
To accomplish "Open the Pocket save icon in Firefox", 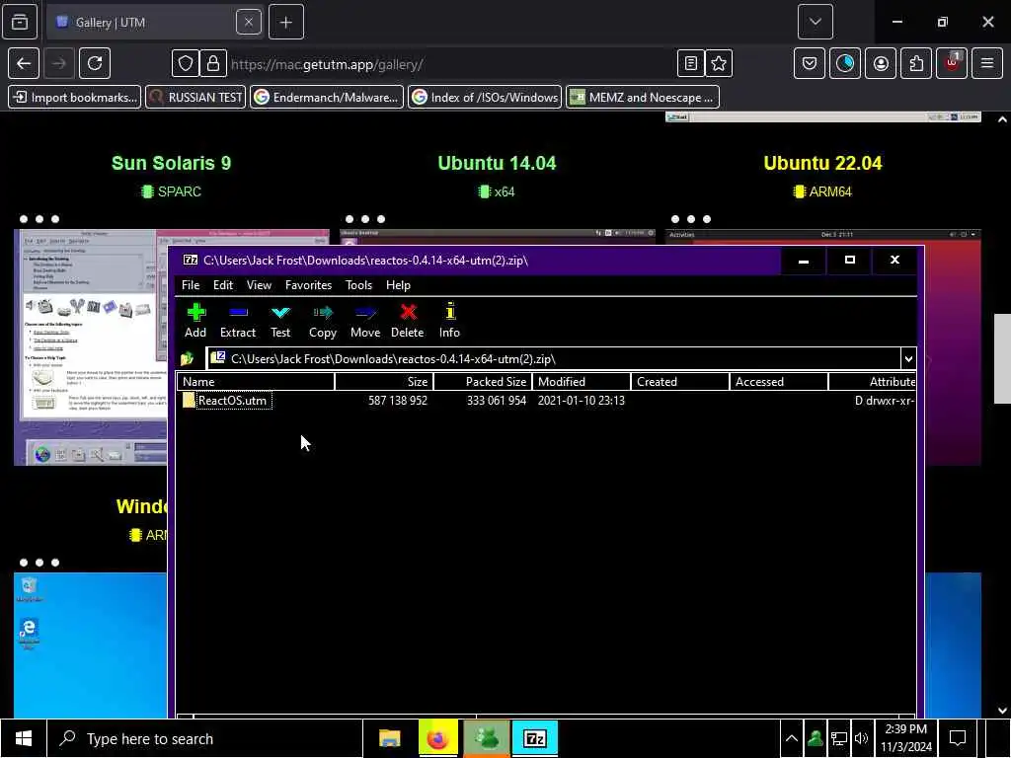I will (810, 63).
